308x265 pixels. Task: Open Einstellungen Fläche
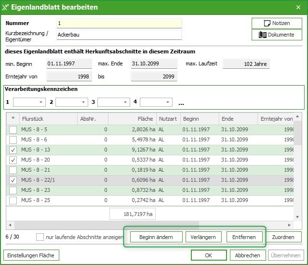click(x=32, y=255)
